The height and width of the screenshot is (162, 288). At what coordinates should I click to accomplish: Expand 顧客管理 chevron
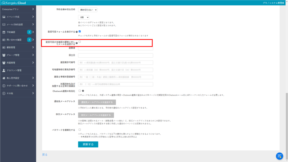pos(33,47)
